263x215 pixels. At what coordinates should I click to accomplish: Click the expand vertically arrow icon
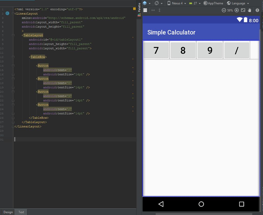tap(159, 10)
